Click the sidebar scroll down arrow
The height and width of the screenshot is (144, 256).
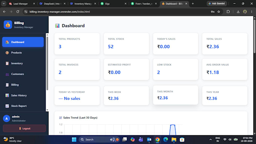point(47,110)
